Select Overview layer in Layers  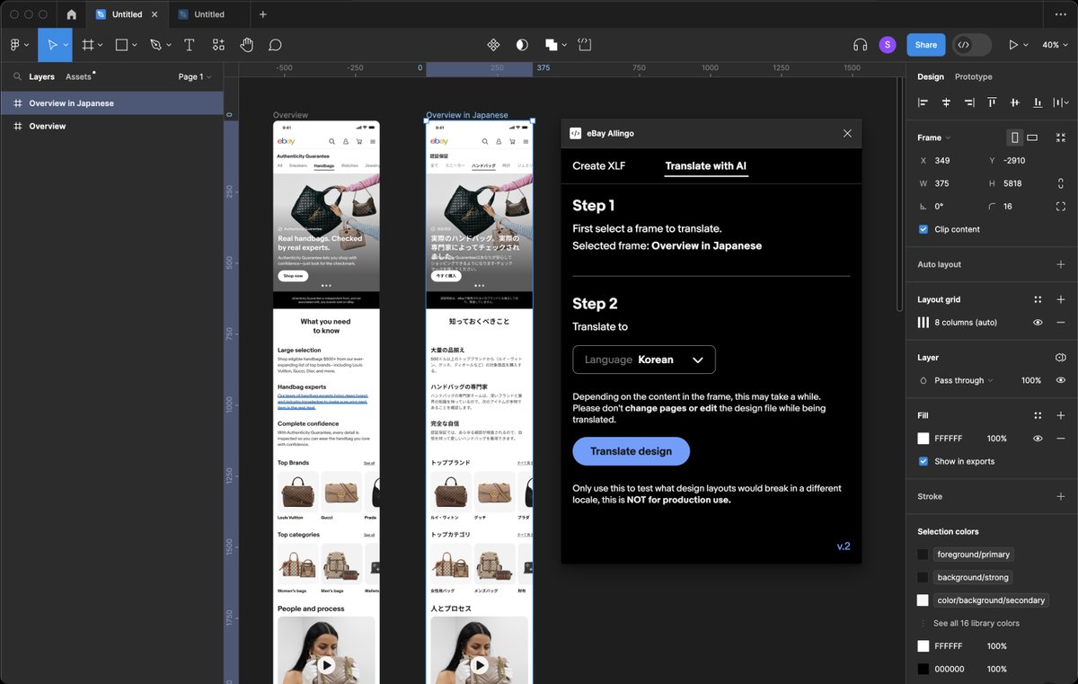point(111,126)
